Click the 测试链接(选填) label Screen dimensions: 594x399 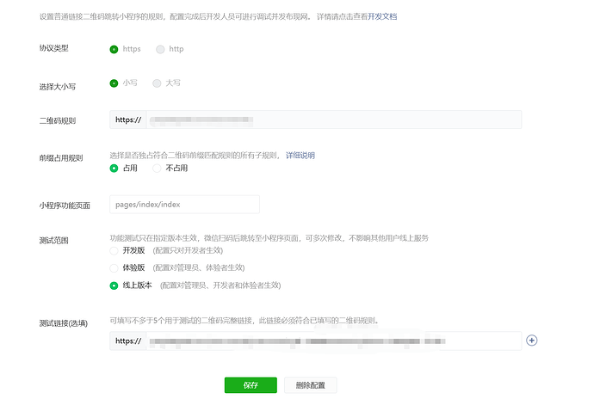coord(63,323)
